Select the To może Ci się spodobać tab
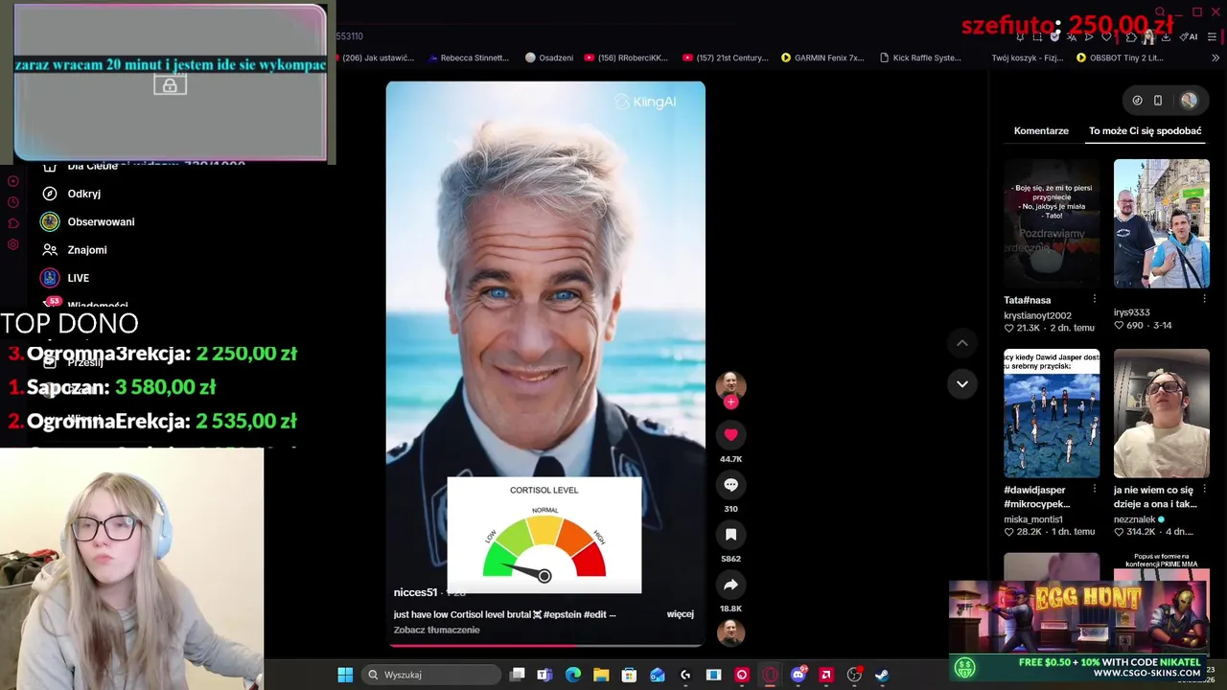 click(1145, 131)
